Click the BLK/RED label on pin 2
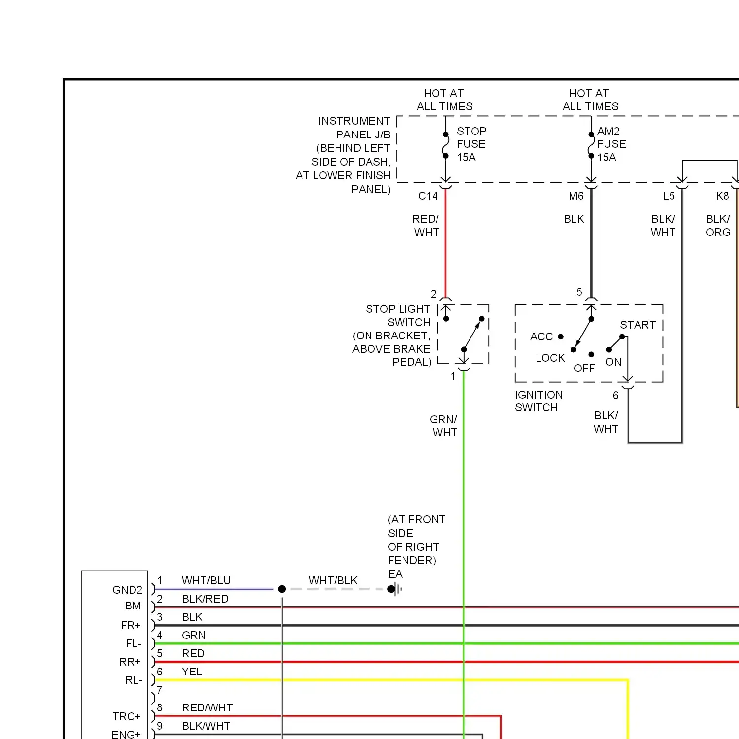739x739 pixels. (x=205, y=599)
